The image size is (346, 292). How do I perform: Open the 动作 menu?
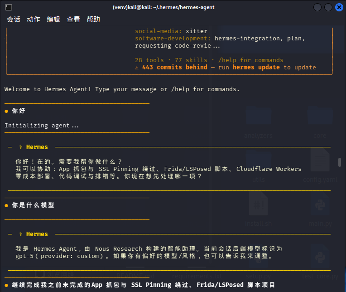(34, 19)
